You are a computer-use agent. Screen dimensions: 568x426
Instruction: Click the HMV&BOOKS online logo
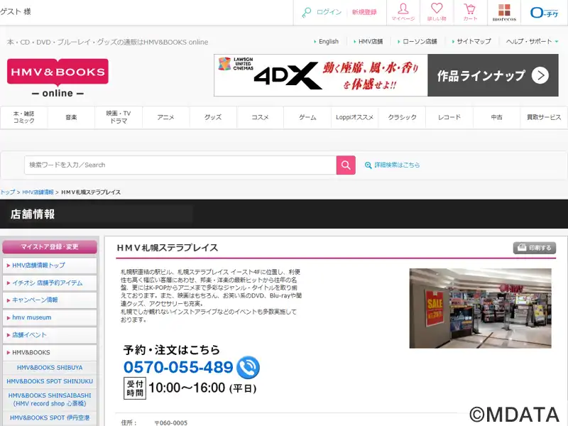click(x=58, y=77)
